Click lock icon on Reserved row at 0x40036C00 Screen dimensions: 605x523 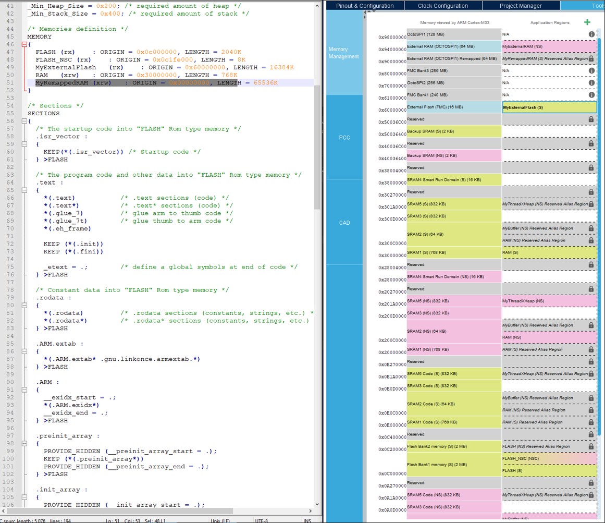tap(591, 143)
